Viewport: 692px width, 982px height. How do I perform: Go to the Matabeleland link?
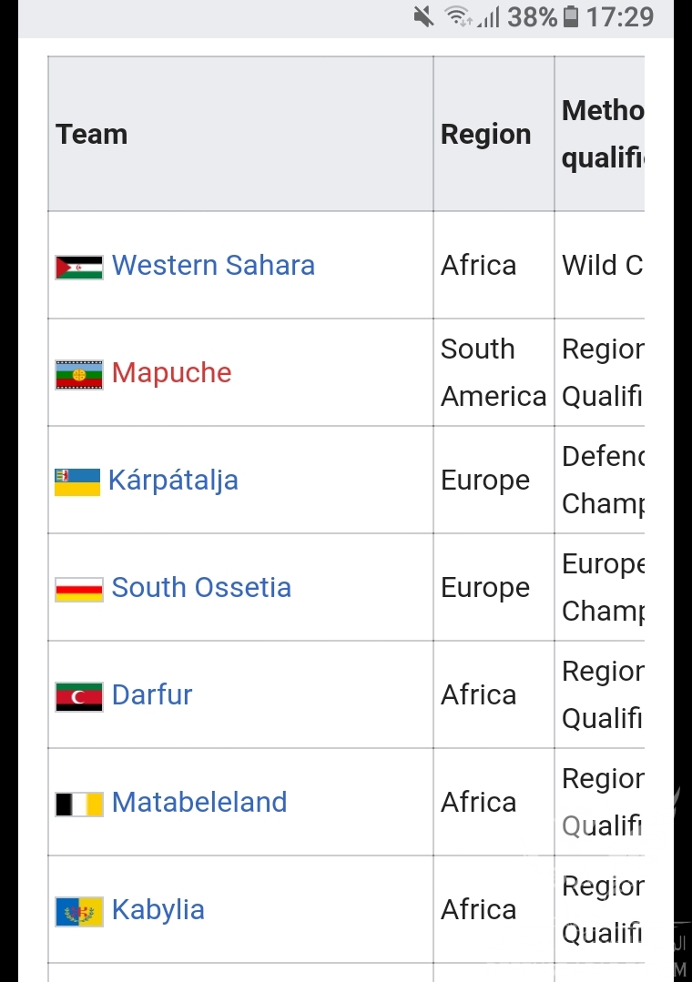pyautogui.click(x=199, y=803)
